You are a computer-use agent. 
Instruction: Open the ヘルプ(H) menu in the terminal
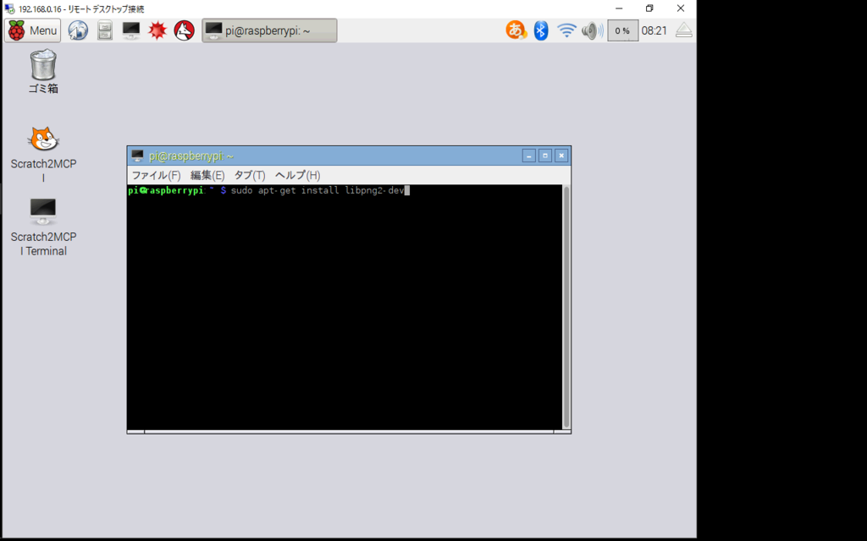(297, 176)
